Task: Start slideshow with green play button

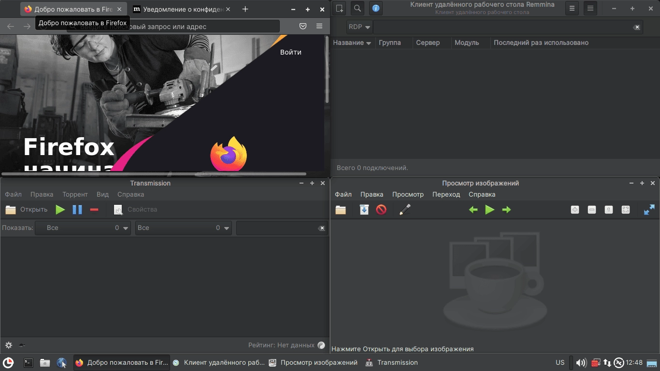Action: pyautogui.click(x=490, y=210)
